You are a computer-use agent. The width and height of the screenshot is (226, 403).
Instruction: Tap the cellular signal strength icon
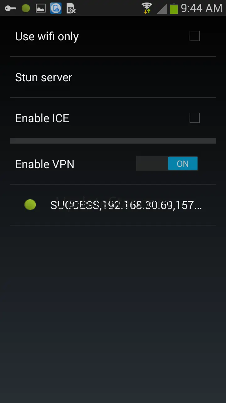162,9
